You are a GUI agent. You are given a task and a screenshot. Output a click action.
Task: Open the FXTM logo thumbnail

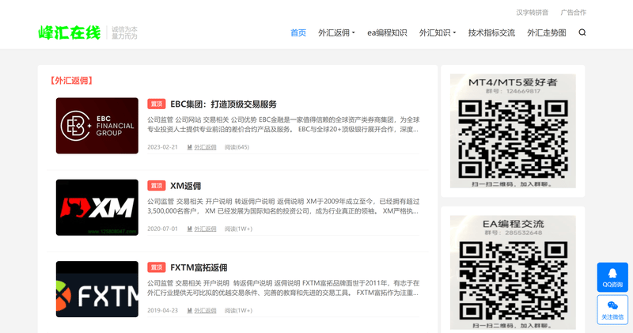click(97, 289)
